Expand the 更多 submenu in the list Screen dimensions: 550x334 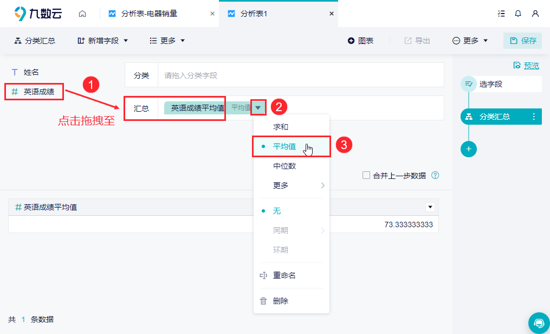point(292,185)
